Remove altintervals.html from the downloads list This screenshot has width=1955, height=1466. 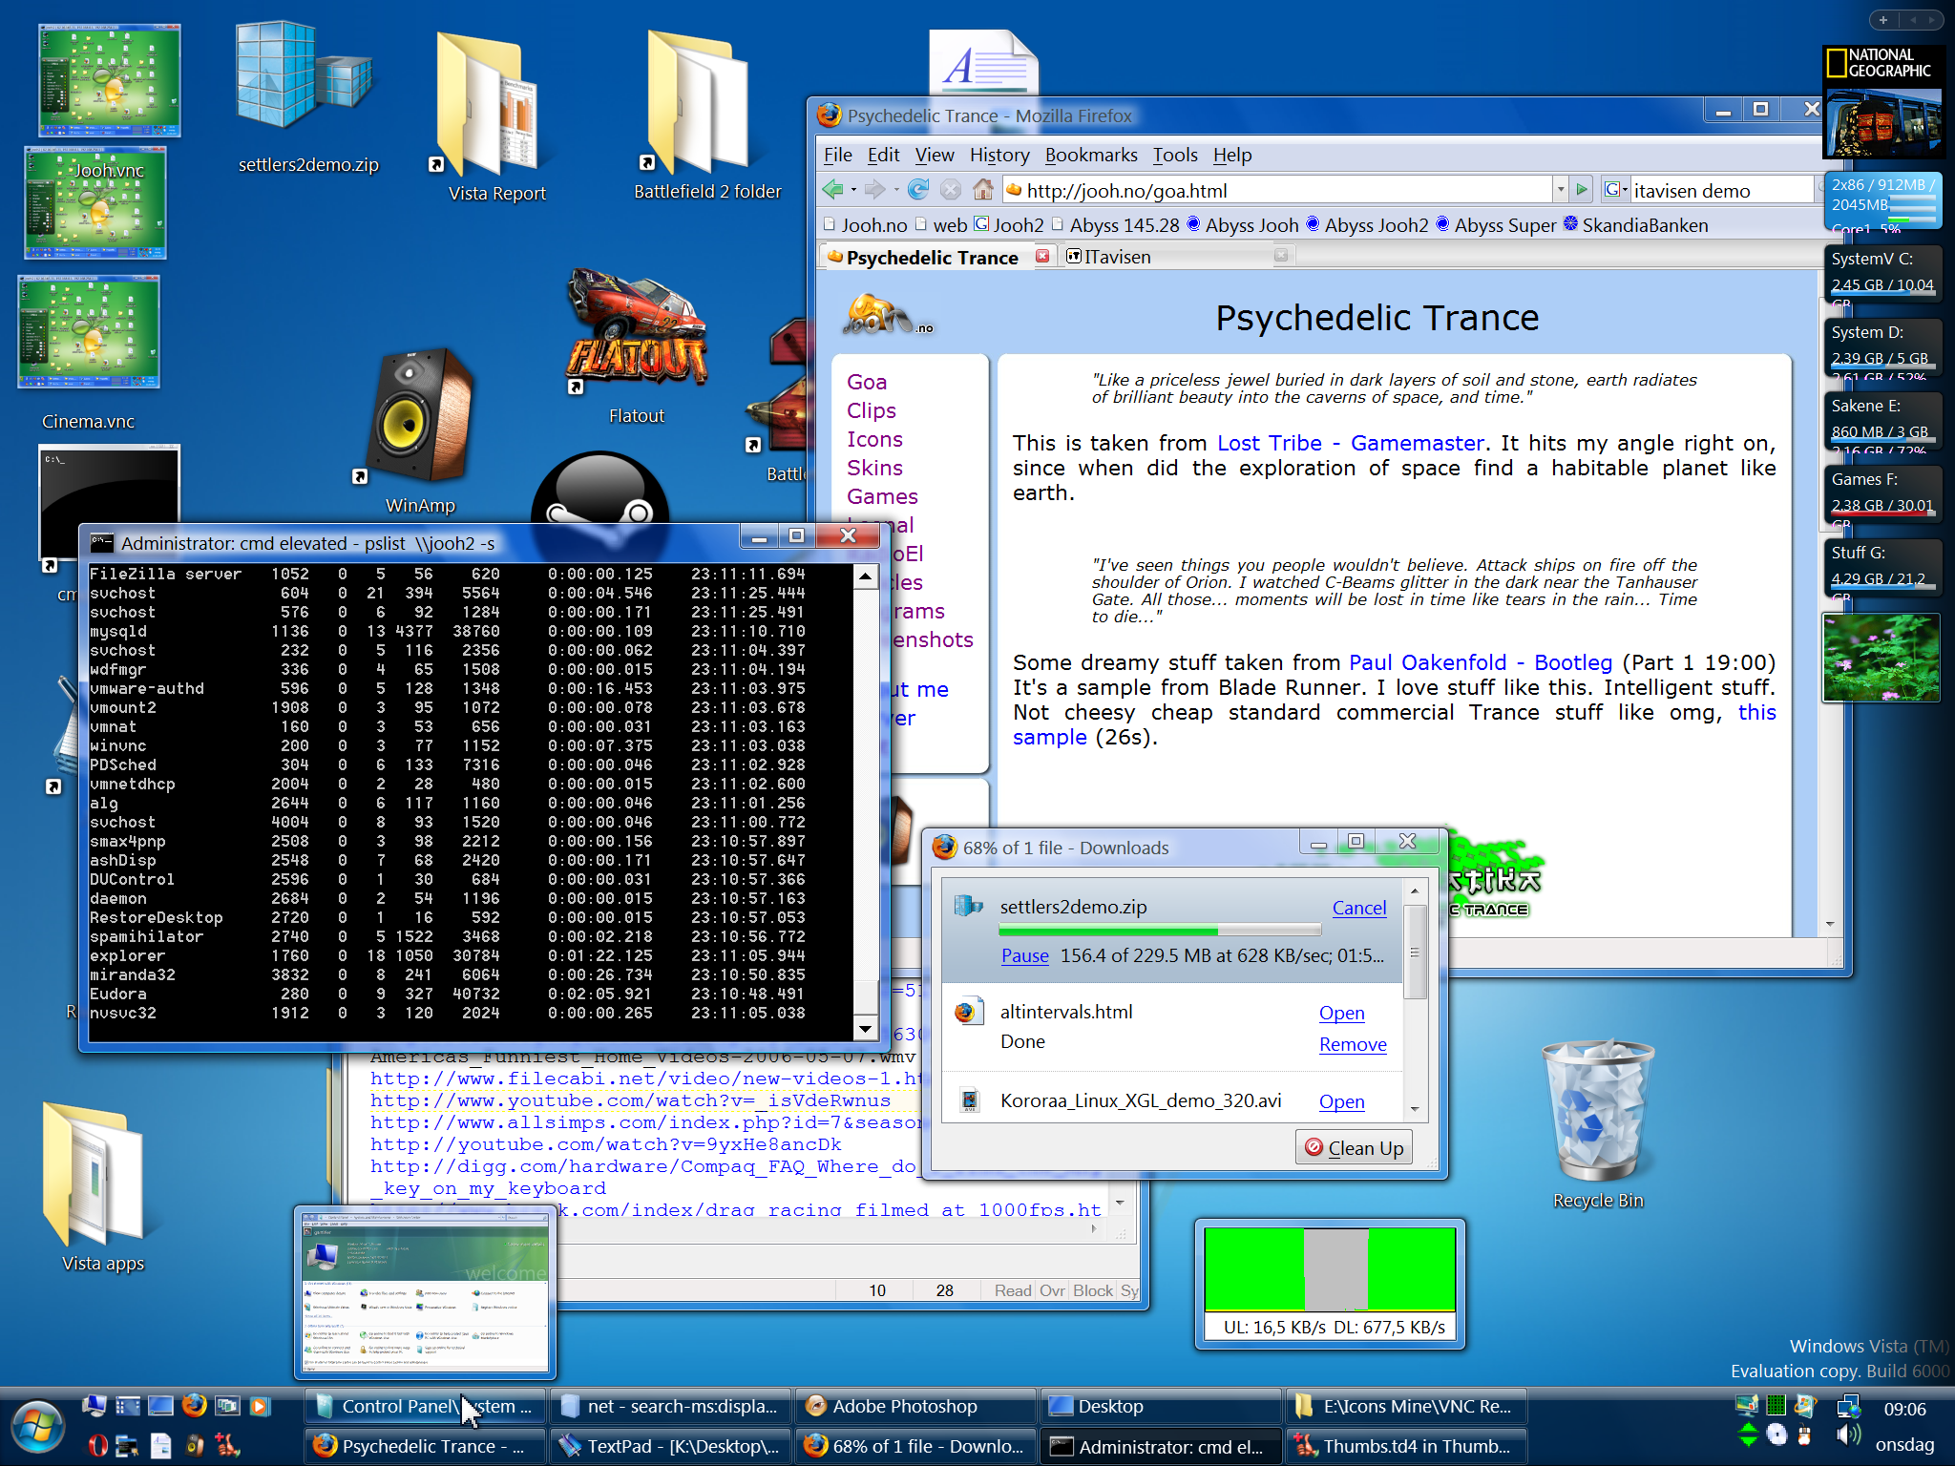[x=1353, y=1044]
